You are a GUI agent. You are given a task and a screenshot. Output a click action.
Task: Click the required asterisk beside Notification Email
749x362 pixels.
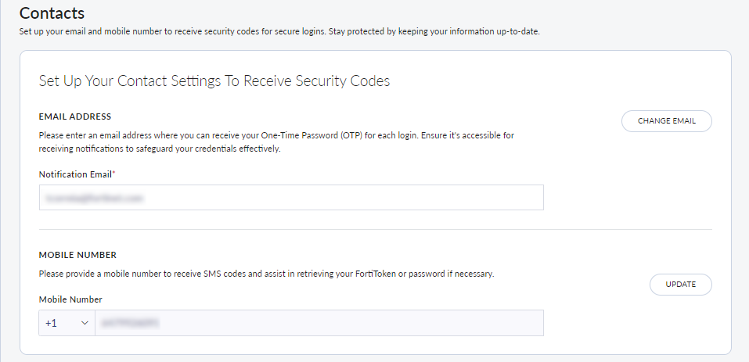click(x=113, y=172)
